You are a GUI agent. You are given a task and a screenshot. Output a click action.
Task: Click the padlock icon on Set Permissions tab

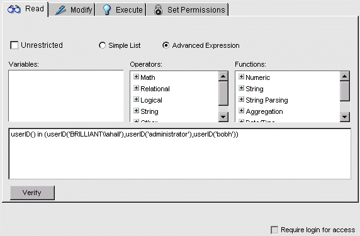pyautogui.click(x=158, y=10)
